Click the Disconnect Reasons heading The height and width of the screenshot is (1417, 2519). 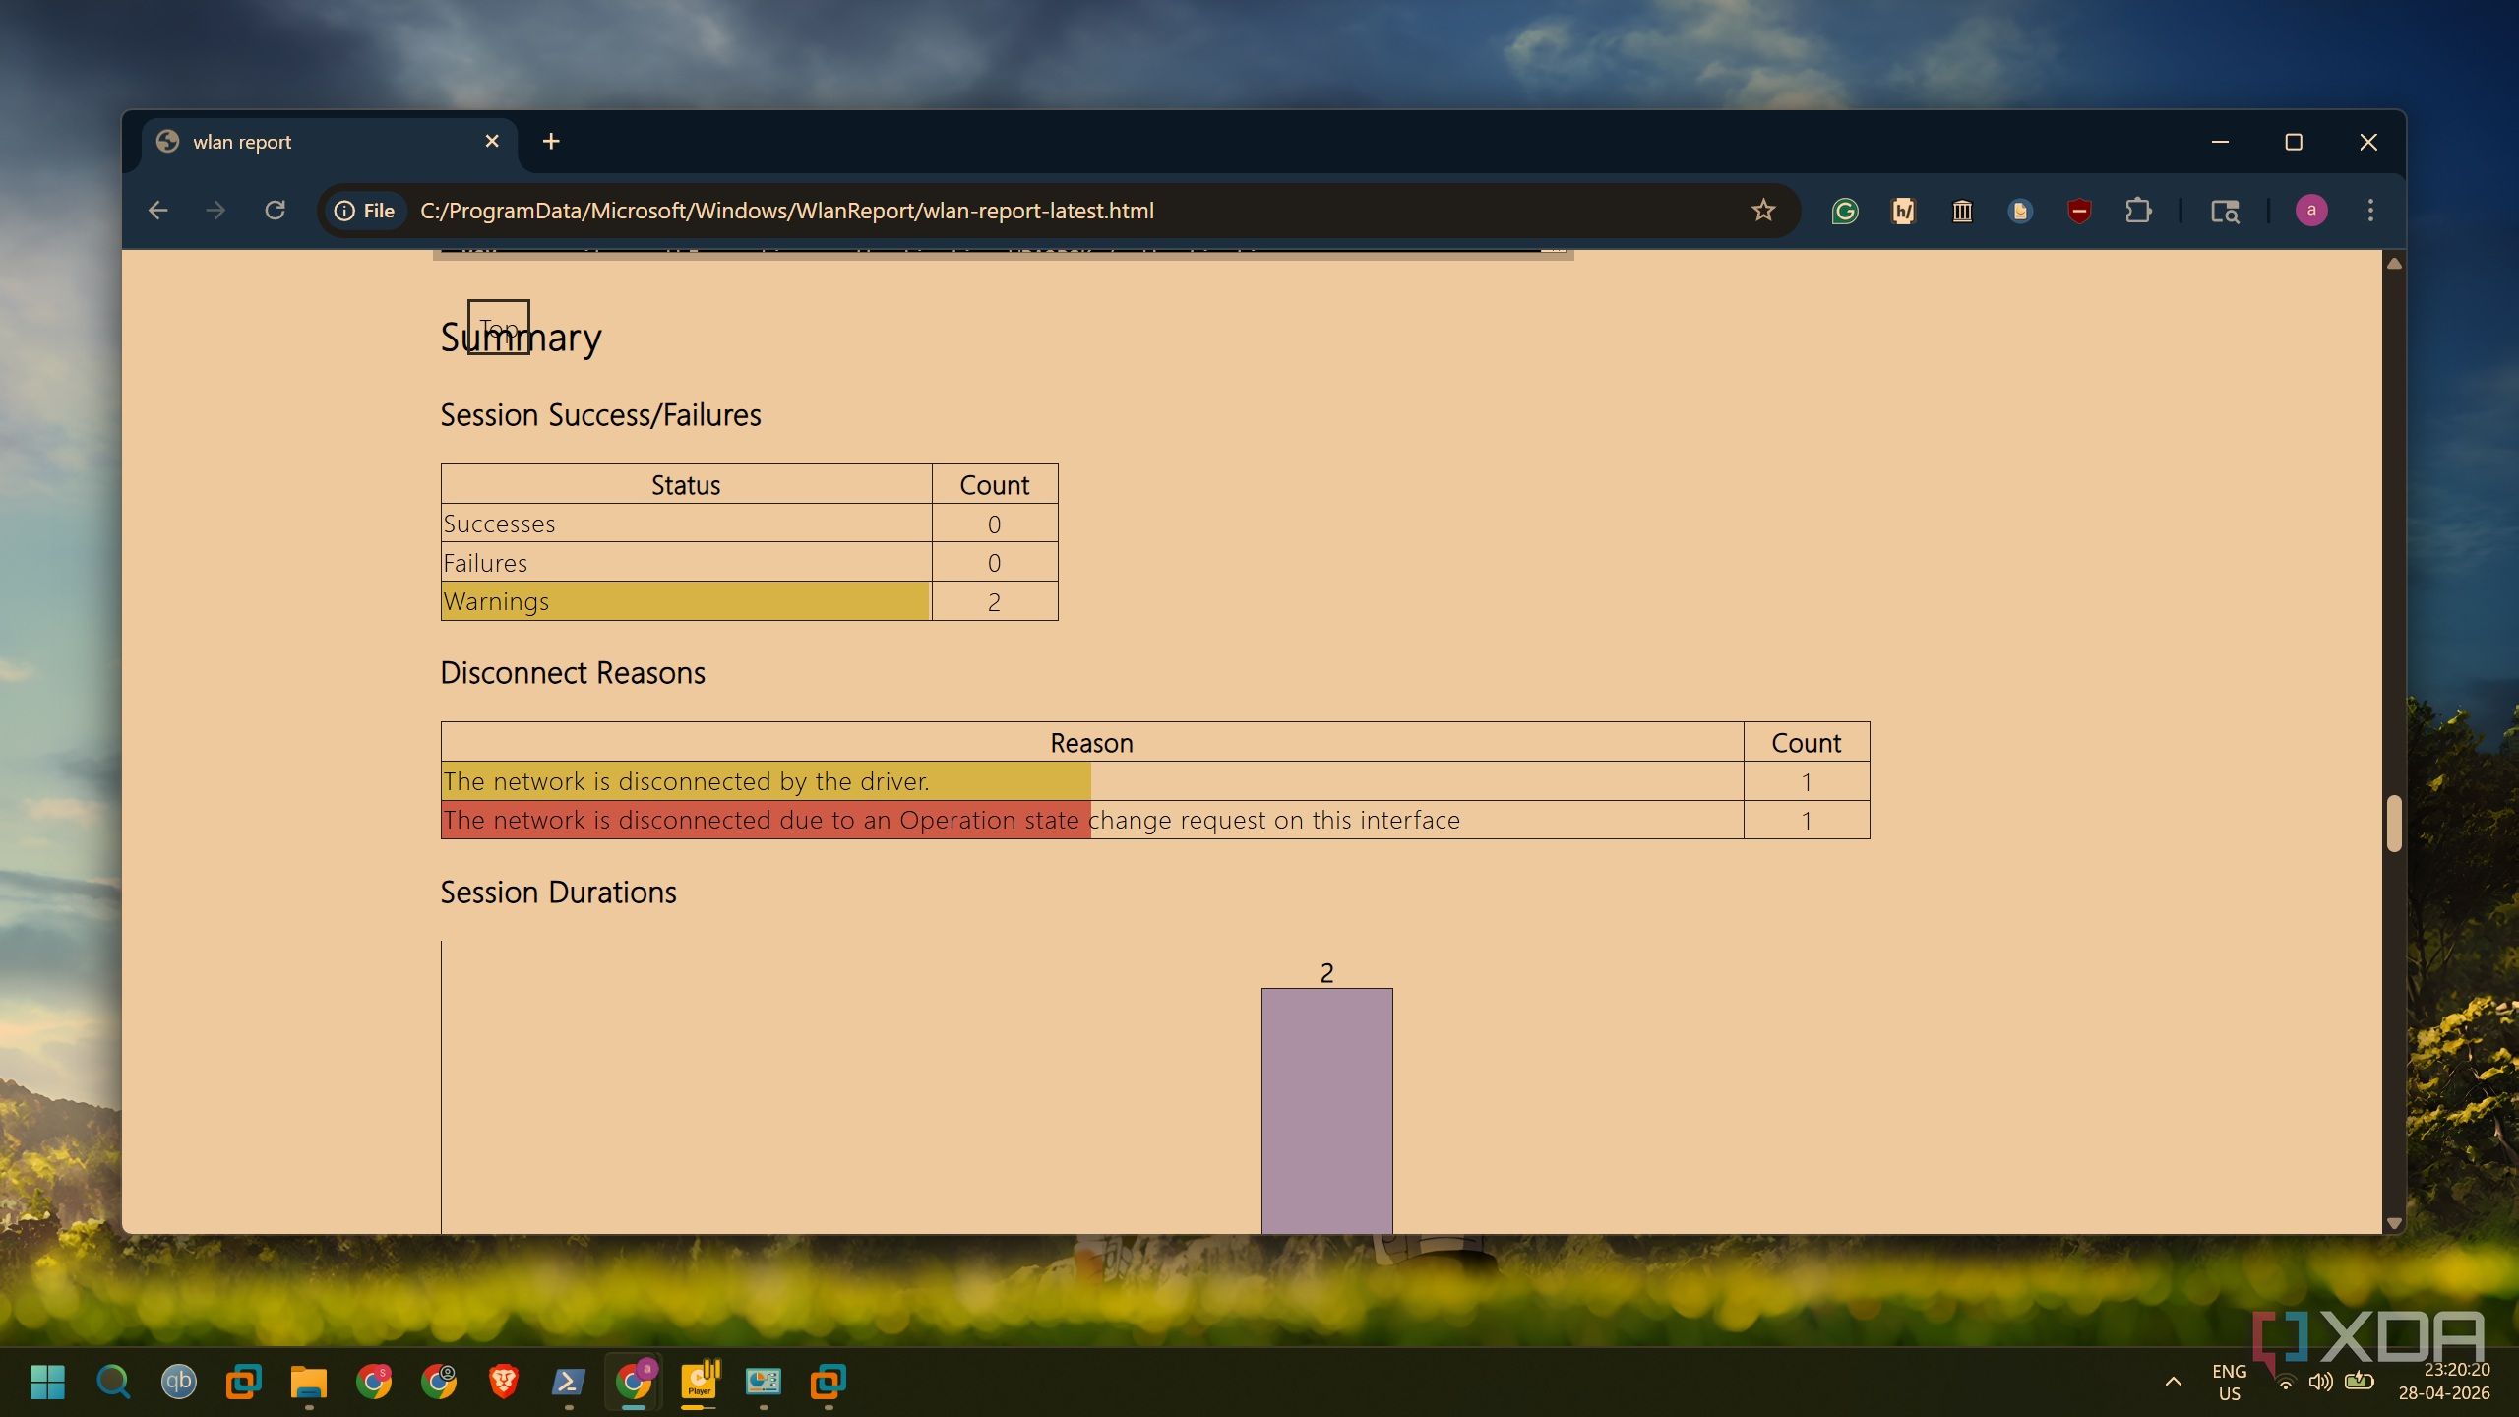573,673
